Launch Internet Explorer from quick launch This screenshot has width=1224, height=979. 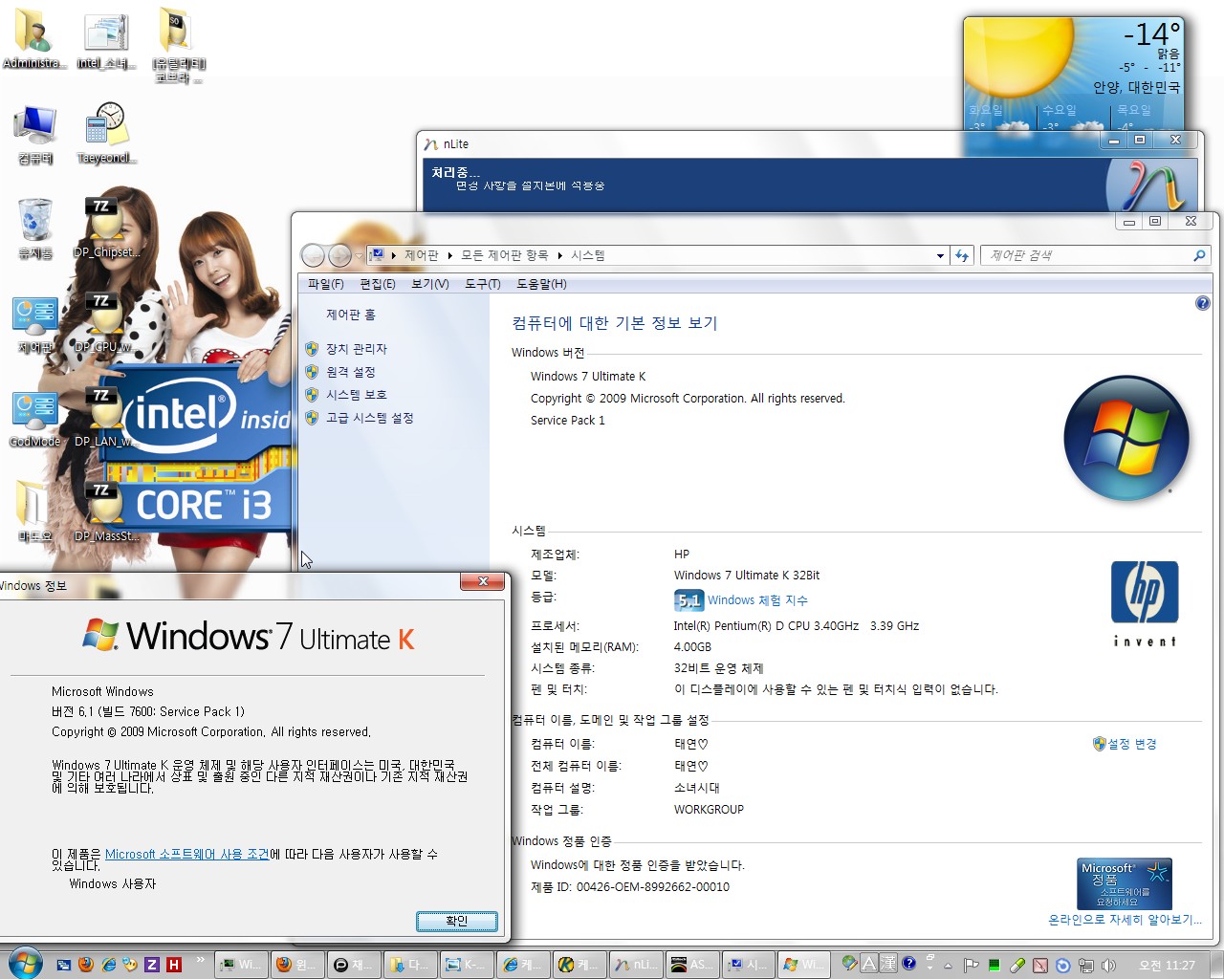point(108,965)
